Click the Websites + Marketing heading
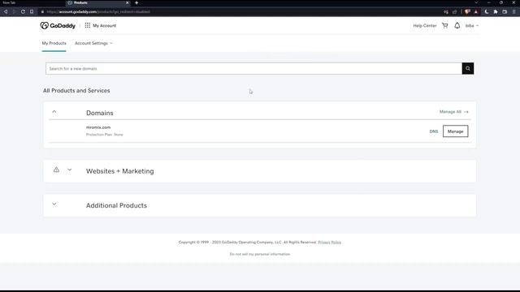520x292 pixels. (119, 171)
